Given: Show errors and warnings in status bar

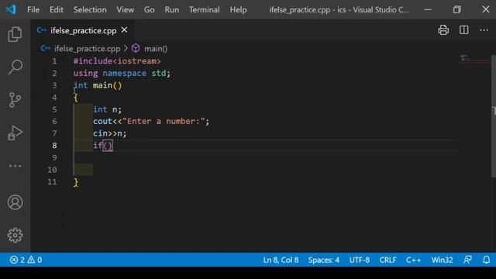Looking at the screenshot, I should coord(26,260).
